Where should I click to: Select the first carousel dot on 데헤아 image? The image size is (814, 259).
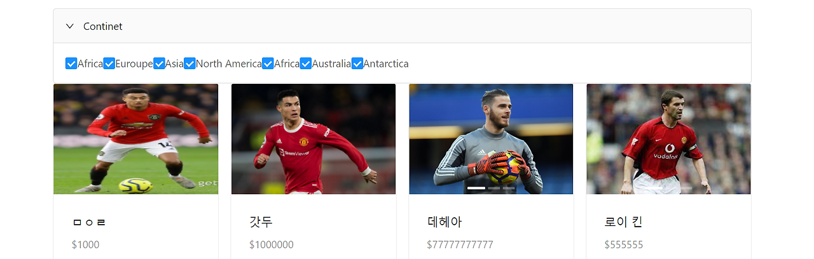pyautogui.click(x=476, y=188)
